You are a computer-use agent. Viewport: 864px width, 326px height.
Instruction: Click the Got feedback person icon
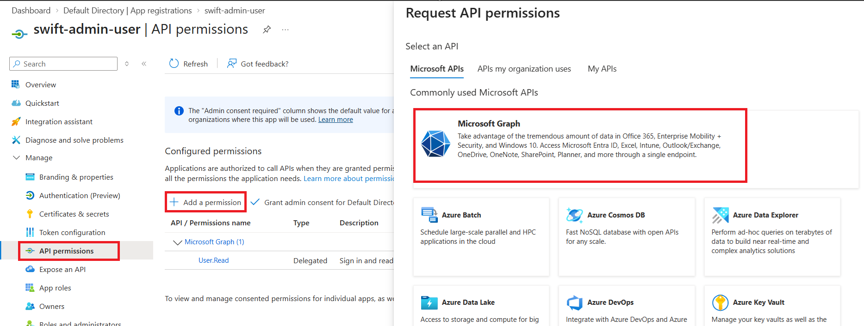pos(232,64)
